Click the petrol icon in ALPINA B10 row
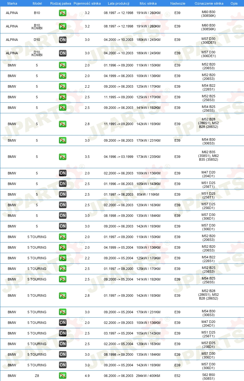Screen dimensions: 244x381 pyautogui.click(x=63, y=13)
